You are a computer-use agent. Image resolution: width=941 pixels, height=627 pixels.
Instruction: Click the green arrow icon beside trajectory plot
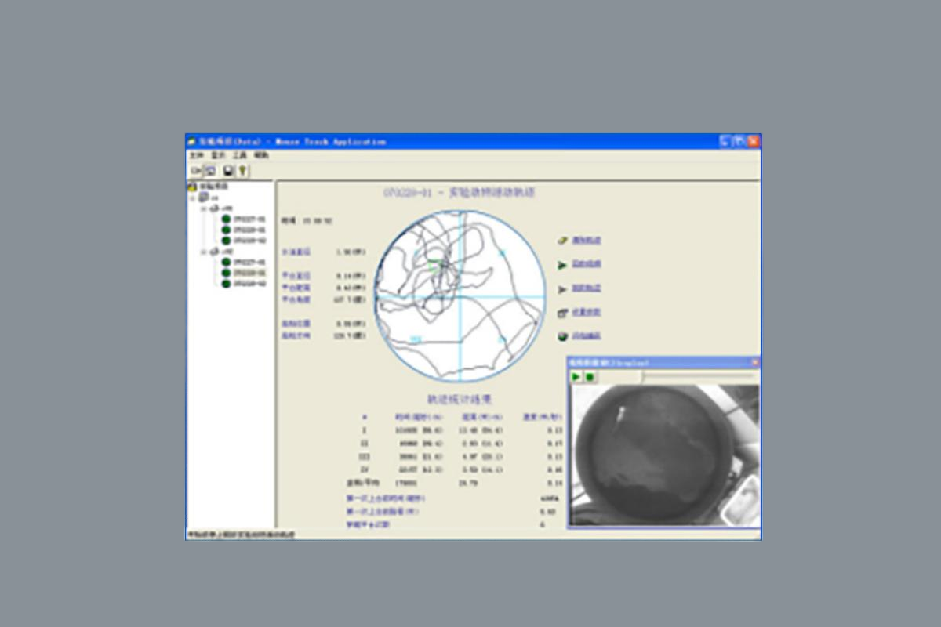point(562,265)
